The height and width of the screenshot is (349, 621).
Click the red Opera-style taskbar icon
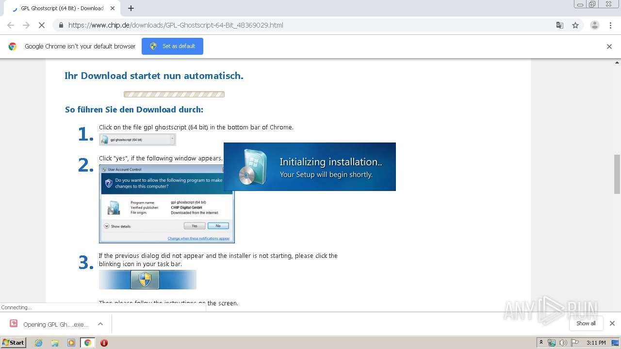104,343
